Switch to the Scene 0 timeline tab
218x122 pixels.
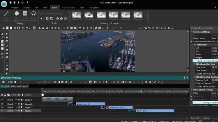[x=5, y=86]
